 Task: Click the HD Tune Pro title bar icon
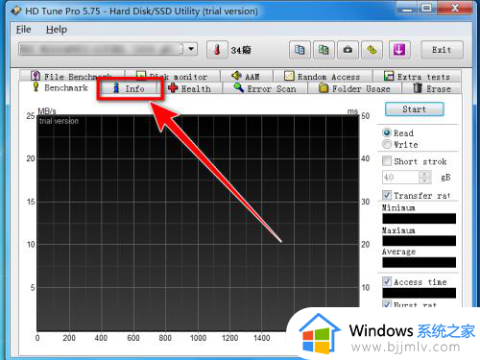[15, 11]
